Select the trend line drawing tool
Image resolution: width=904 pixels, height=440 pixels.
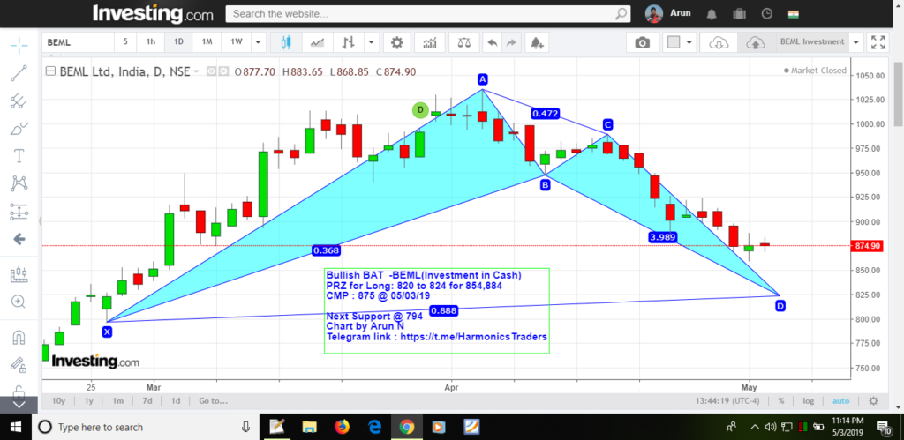click(x=19, y=73)
